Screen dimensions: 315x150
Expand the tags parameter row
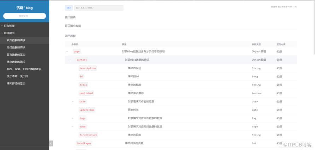(x=73, y=118)
